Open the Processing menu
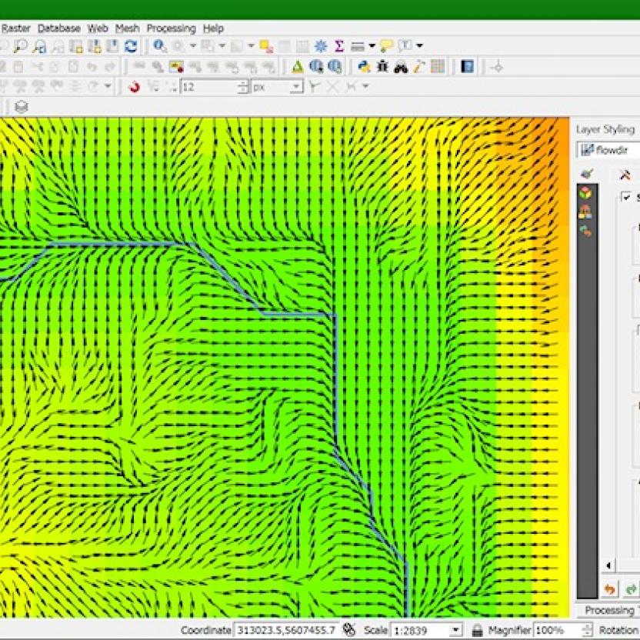This screenshot has height=640, width=640. coord(172,28)
